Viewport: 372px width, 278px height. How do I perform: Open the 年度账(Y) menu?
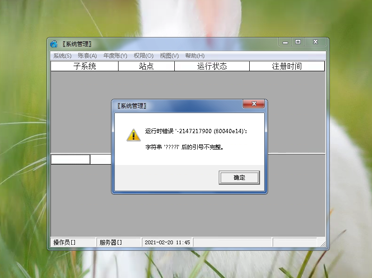point(115,56)
